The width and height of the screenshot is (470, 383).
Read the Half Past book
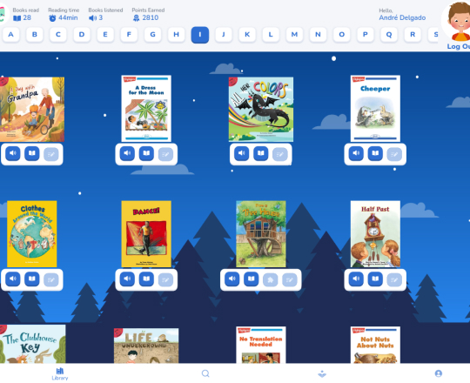pyautogui.click(x=375, y=279)
